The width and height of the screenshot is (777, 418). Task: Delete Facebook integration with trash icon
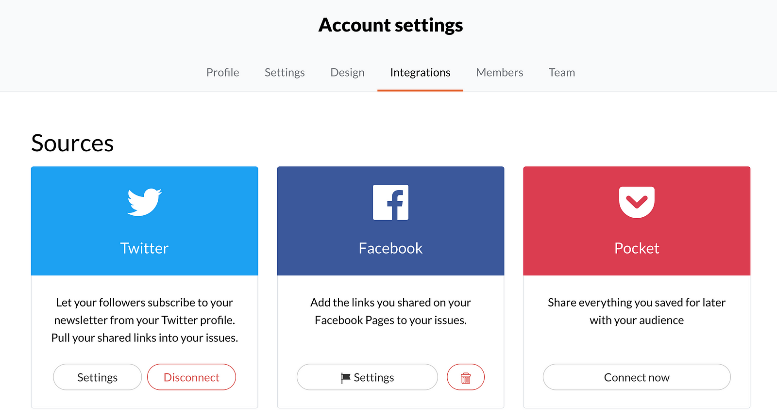coord(466,377)
